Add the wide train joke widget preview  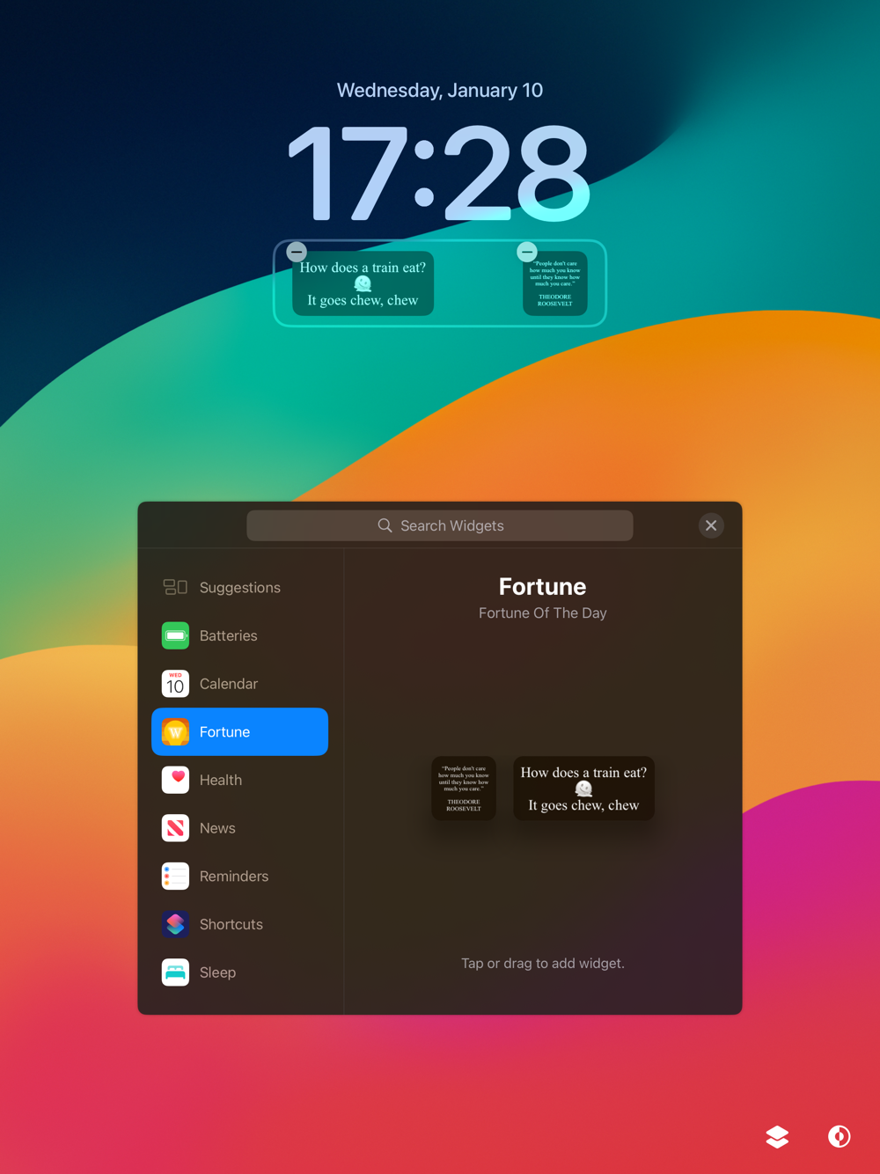point(583,789)
